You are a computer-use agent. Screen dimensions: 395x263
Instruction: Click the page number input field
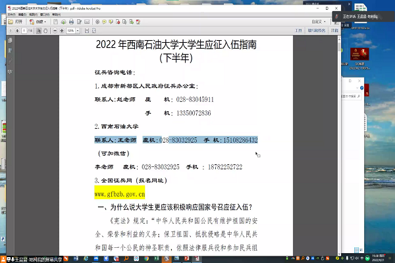point(25,30)
